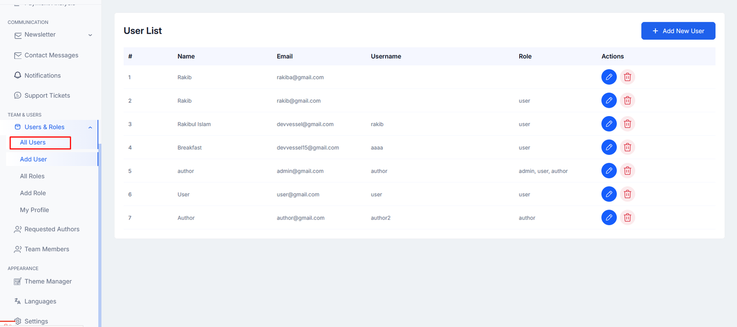Go to Team Members page
This screenshot has width=737, height=327.
coord(47,249)
